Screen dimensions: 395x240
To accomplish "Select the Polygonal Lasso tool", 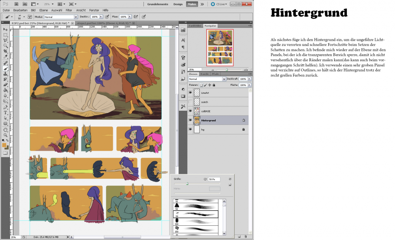I will pos(5,40).
